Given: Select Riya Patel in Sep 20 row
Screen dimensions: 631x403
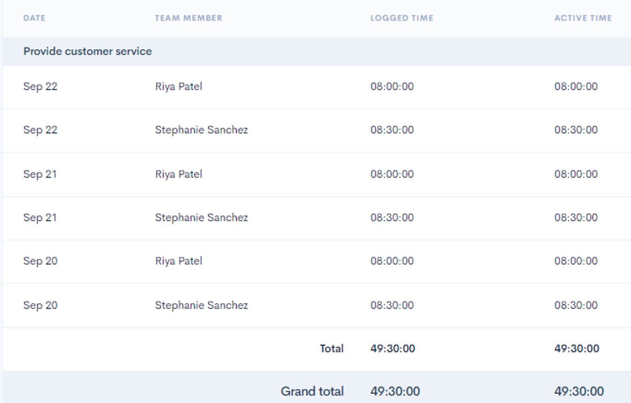Looking at the screenshot, I should click(x=179, y=261).
